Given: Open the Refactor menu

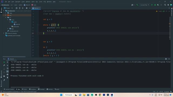Looking at the screenshot, I should [28, 2].
